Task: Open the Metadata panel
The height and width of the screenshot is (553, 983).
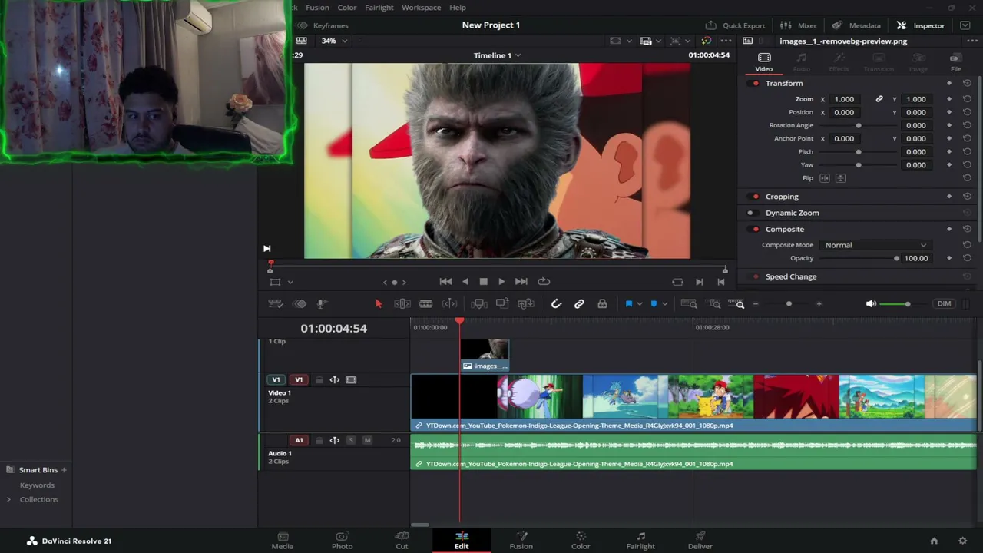Action: point(856,25)
